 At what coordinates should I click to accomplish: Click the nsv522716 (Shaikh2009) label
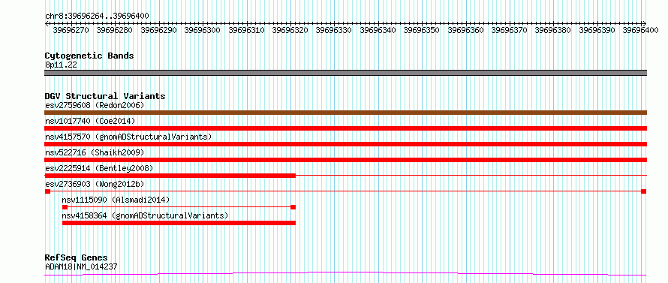95,152
